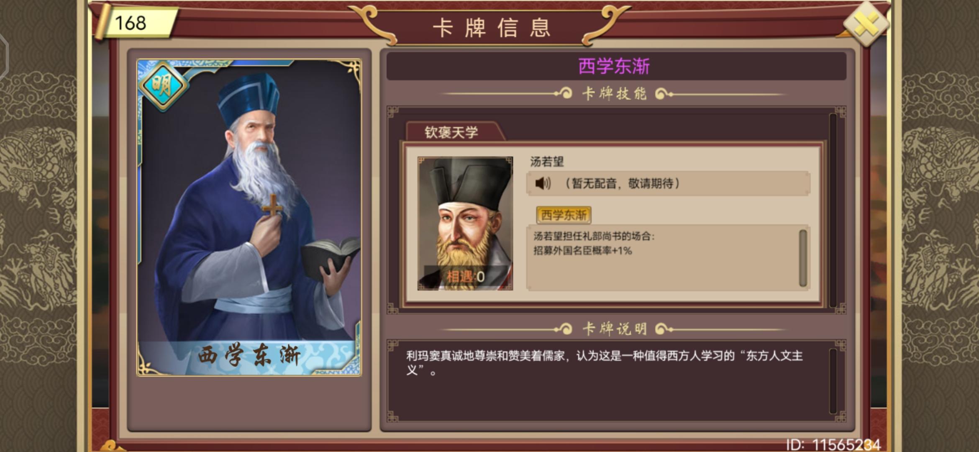Click the 明 dynasty badge on card

[x=162, y=86]
